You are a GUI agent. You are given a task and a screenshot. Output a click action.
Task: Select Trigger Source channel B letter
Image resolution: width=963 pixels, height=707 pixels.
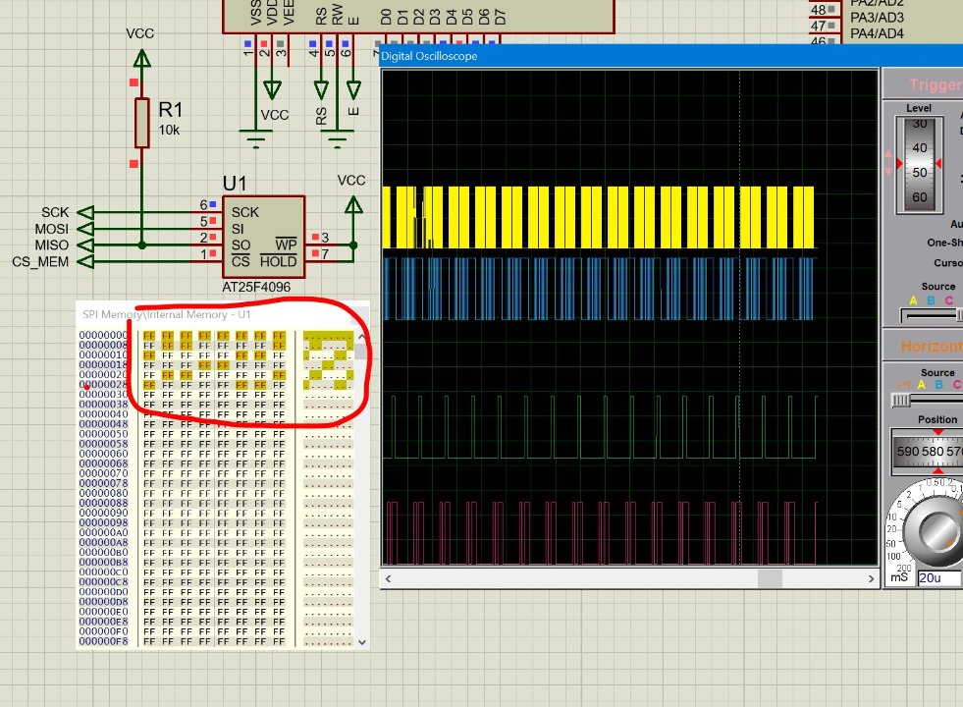coord(931,300)
